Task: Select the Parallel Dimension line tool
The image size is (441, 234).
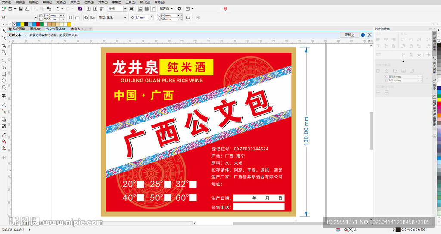Action: click(3, 104)
